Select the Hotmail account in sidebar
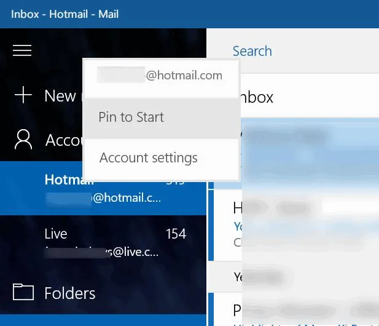Screen dimensions: 379x326 click(x=103, y=188)
